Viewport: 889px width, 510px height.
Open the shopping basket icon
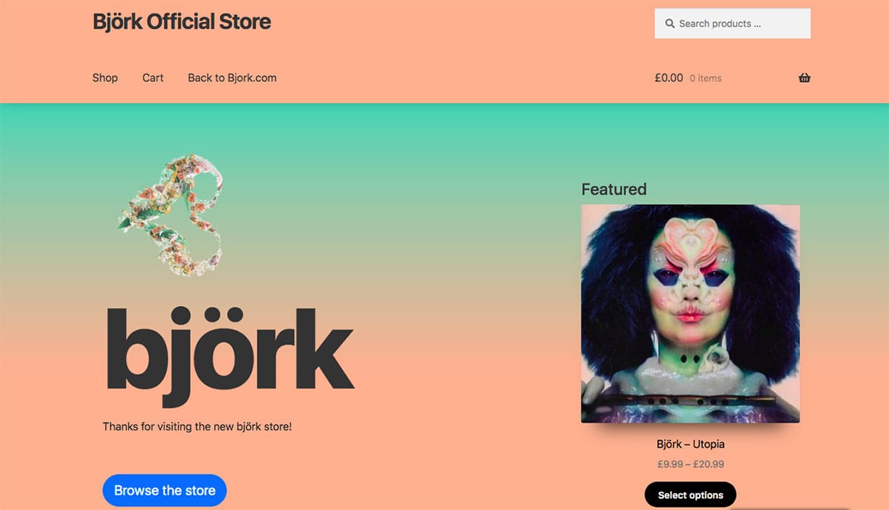pyautogui.click(x=804, y=78)
